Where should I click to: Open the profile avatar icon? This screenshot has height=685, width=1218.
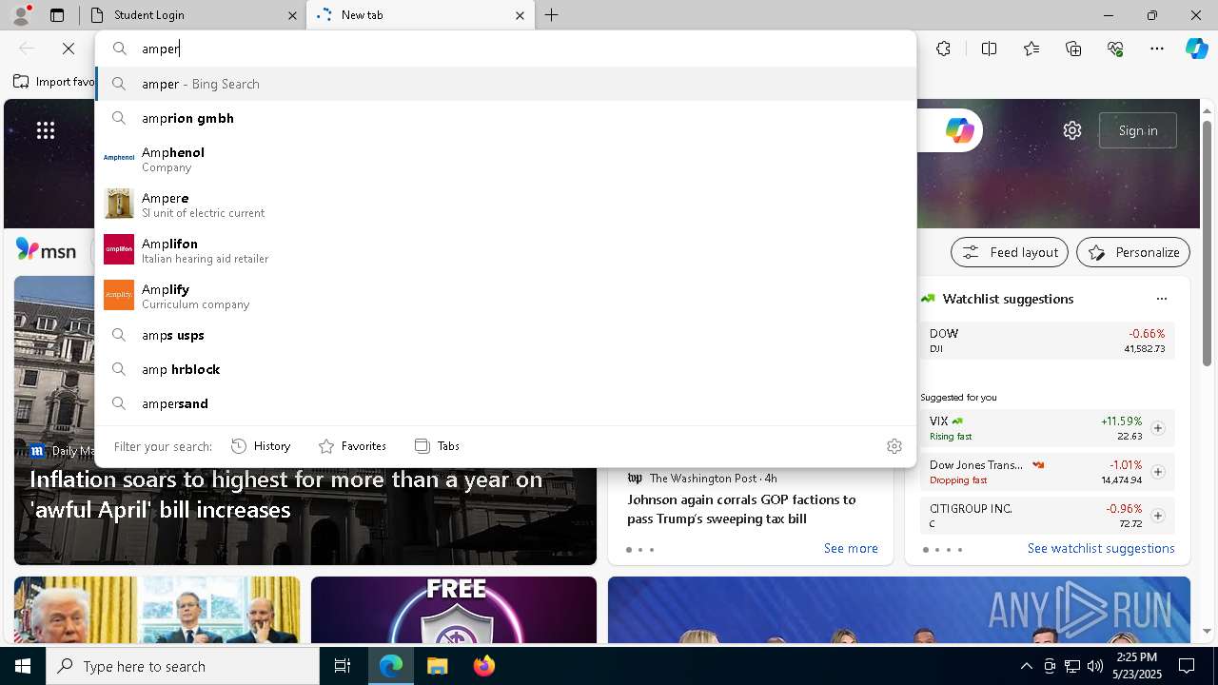pos(21,14)
